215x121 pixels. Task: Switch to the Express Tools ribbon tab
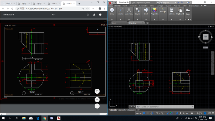coord(194,6)
